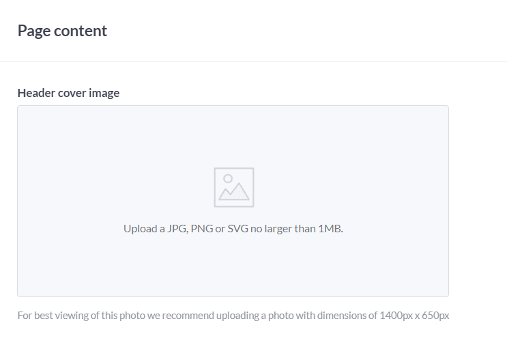The width and height of the screenshot is (507, 345).
Task: Select the photo upload icon in the dropzone
Action: point(233,187)
